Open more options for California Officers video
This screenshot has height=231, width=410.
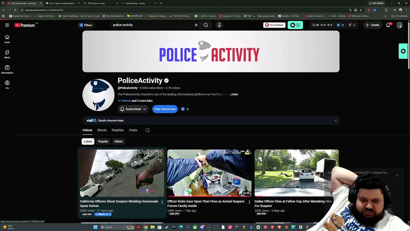click(162, 202)
